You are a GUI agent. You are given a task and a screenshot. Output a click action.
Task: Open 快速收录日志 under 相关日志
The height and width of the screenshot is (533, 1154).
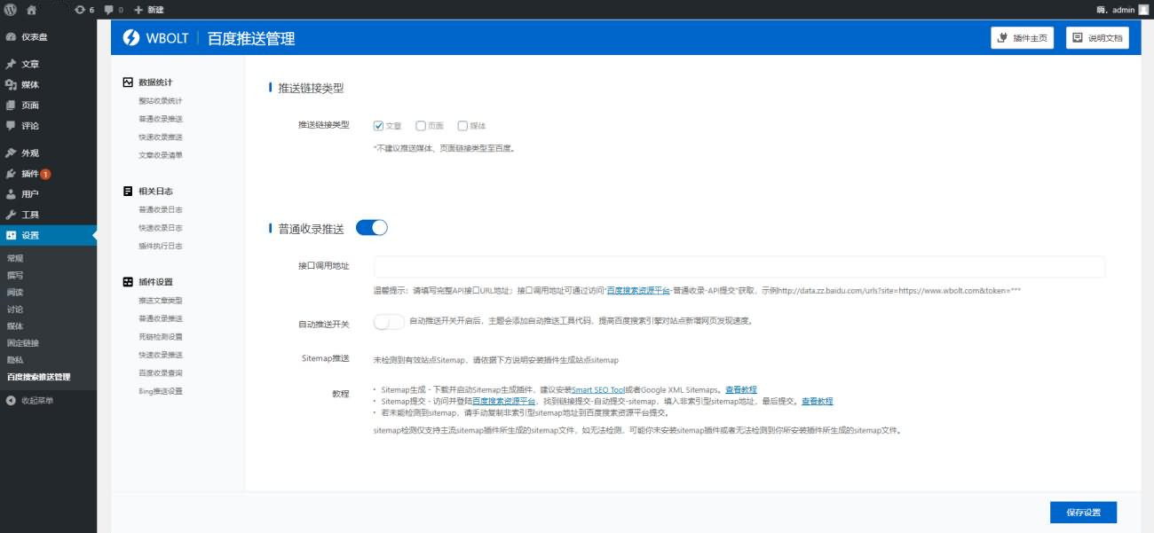[161, 228]
